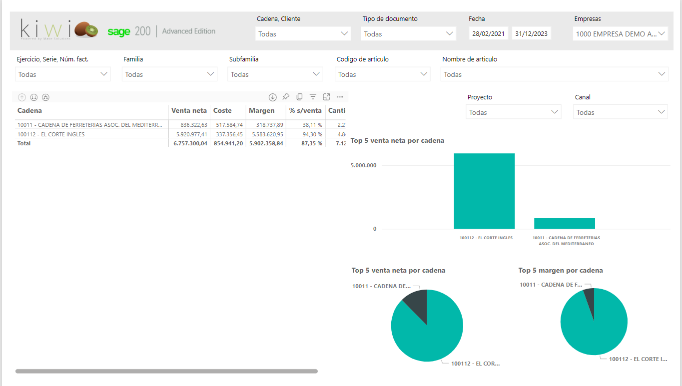Open Tipo de documento dropdown
This screenshot has width=682, height=386.
click(x=408, y=34)
